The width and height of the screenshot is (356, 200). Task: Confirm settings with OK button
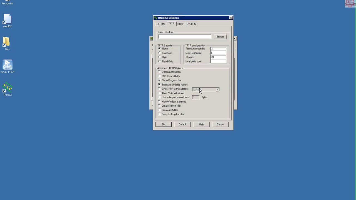164,124
